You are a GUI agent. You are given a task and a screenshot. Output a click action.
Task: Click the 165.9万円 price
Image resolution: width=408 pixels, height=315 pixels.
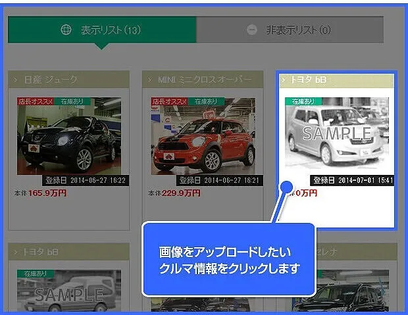pyautogui.click(x=47, y=193)
